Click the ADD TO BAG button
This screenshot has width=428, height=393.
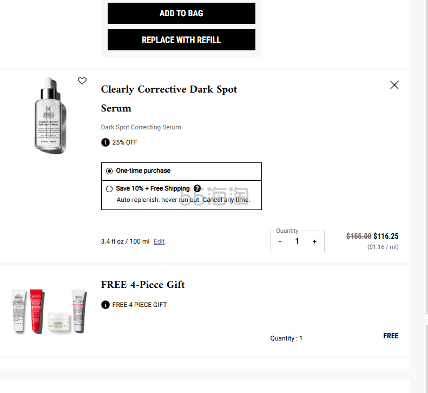181,13
